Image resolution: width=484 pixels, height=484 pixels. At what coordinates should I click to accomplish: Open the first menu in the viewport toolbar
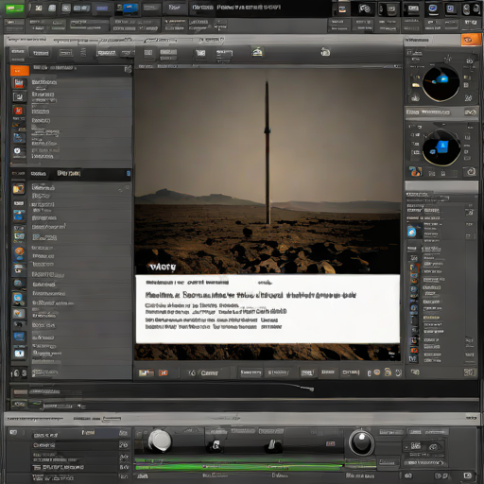148,52
